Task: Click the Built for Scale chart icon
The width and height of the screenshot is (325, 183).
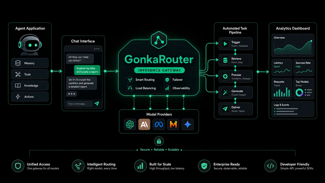Action: 140,166
